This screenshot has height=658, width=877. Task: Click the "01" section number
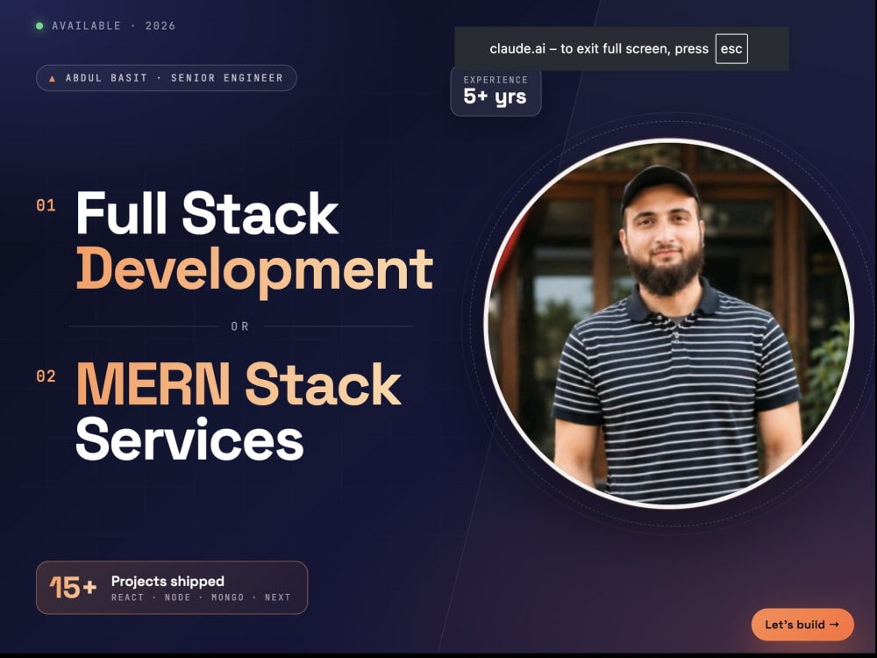pyautogui.click(x=46, y=205)
